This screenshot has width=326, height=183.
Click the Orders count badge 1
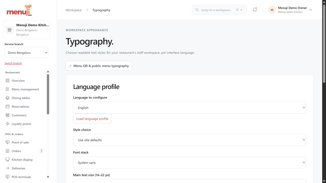tap(41, 151)
